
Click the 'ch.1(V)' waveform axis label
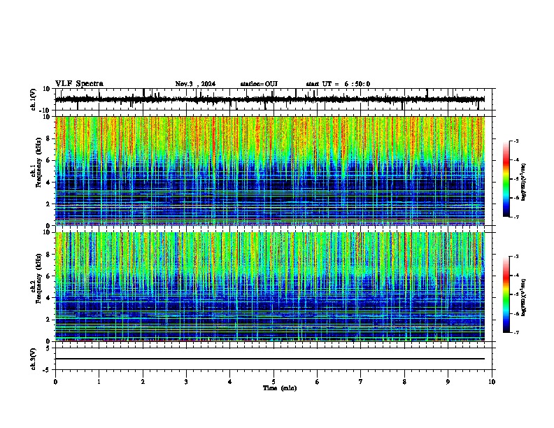pos(34,99)
